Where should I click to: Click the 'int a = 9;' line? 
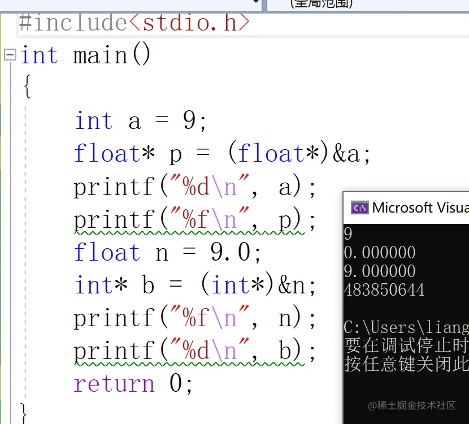[x=141, y=120]
